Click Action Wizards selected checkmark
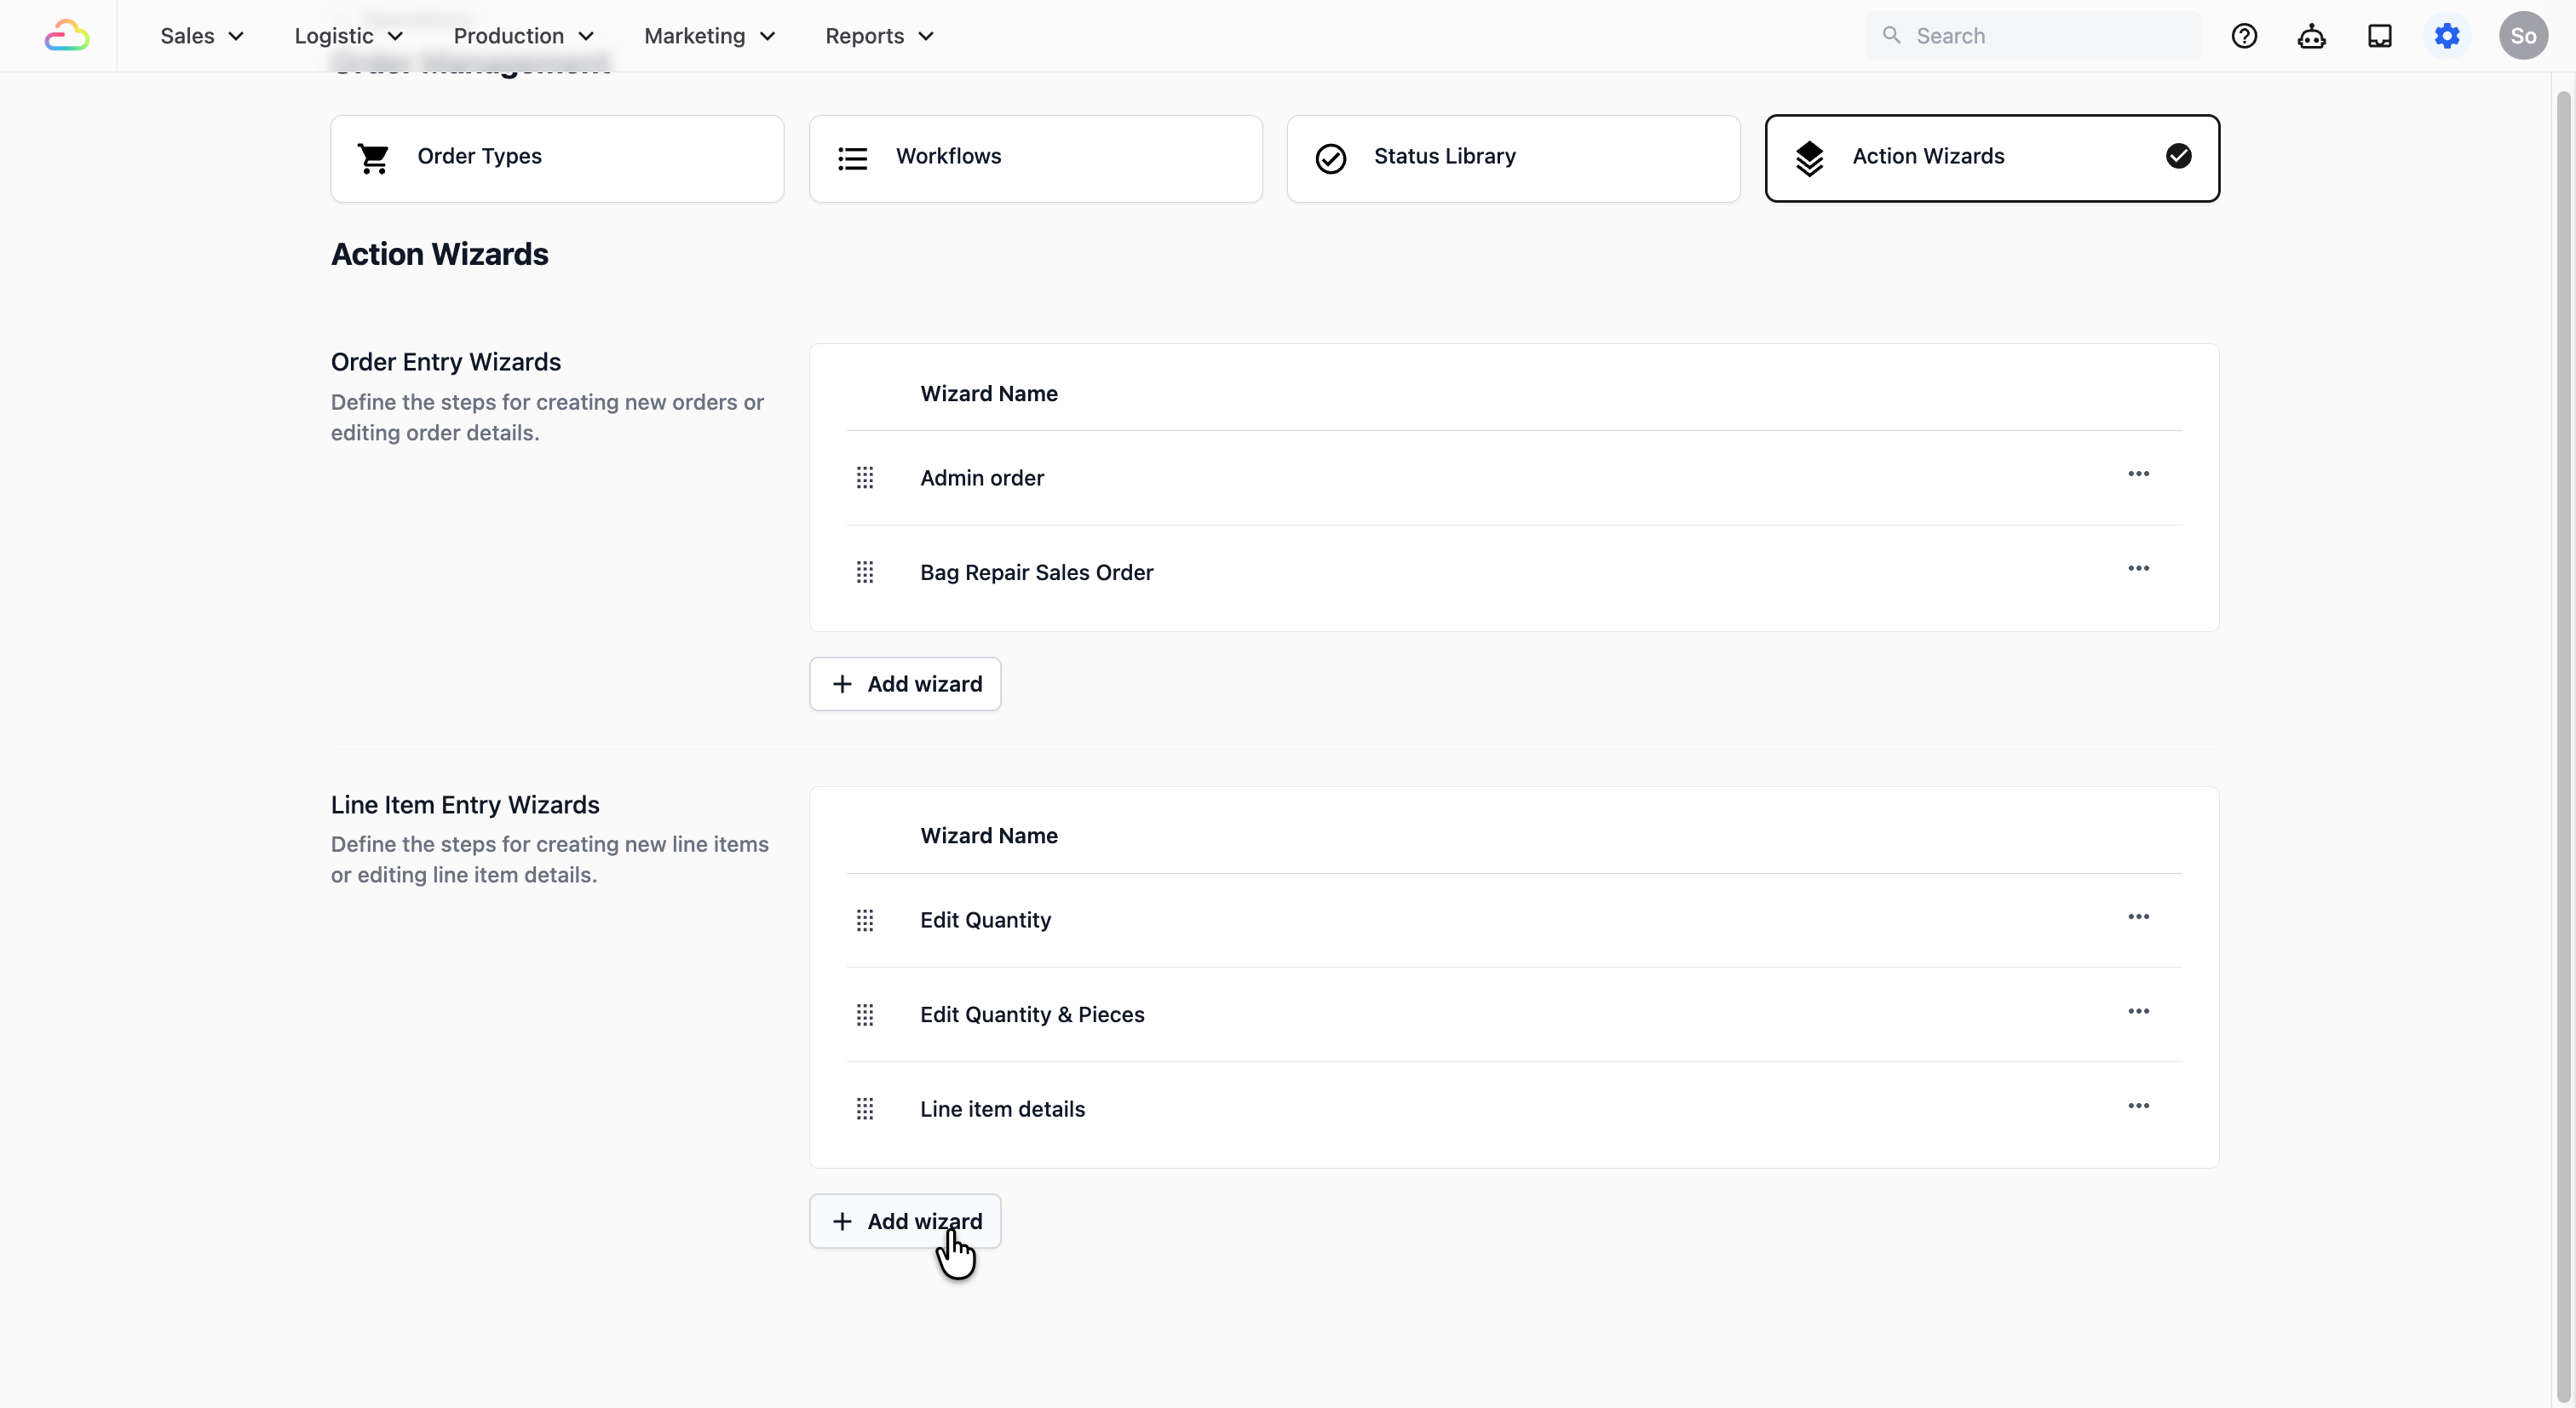The height and width of the screenshot is (1408, 2576). pos(2179,156)
